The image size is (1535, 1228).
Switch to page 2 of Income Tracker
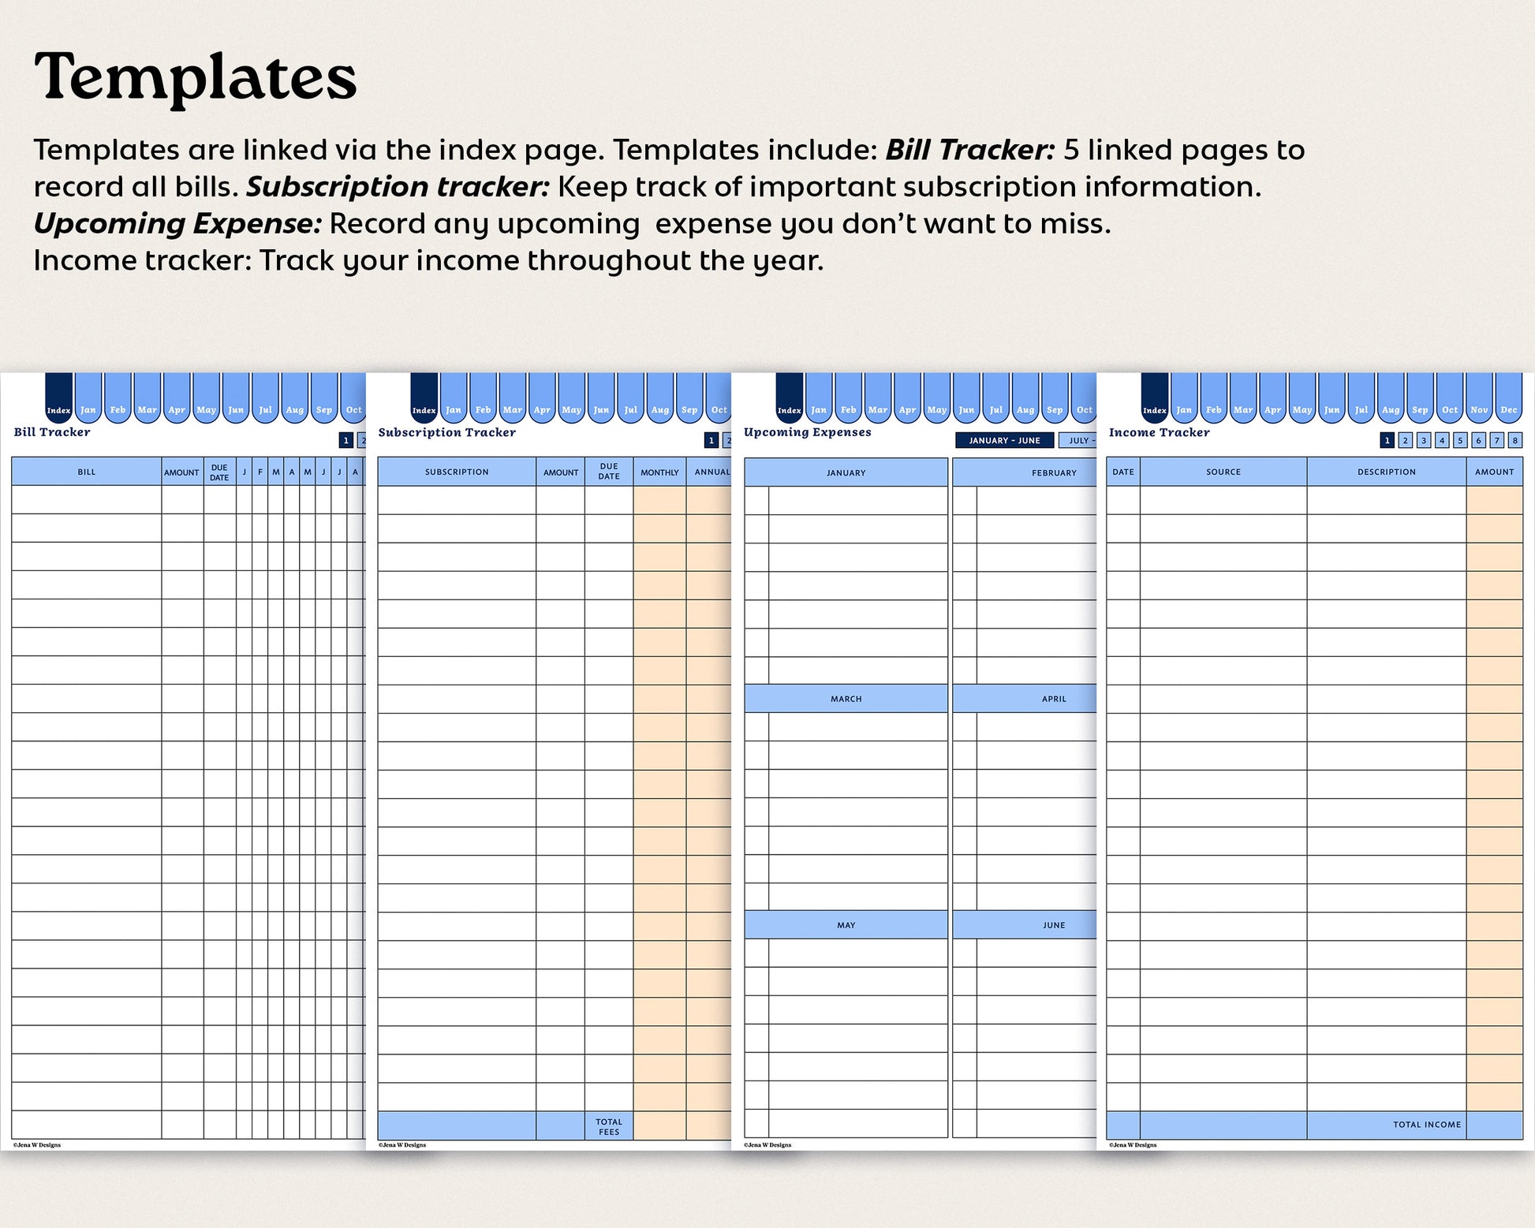pos(1405,440)
